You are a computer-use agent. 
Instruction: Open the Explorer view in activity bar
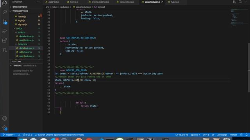(4, 3)
